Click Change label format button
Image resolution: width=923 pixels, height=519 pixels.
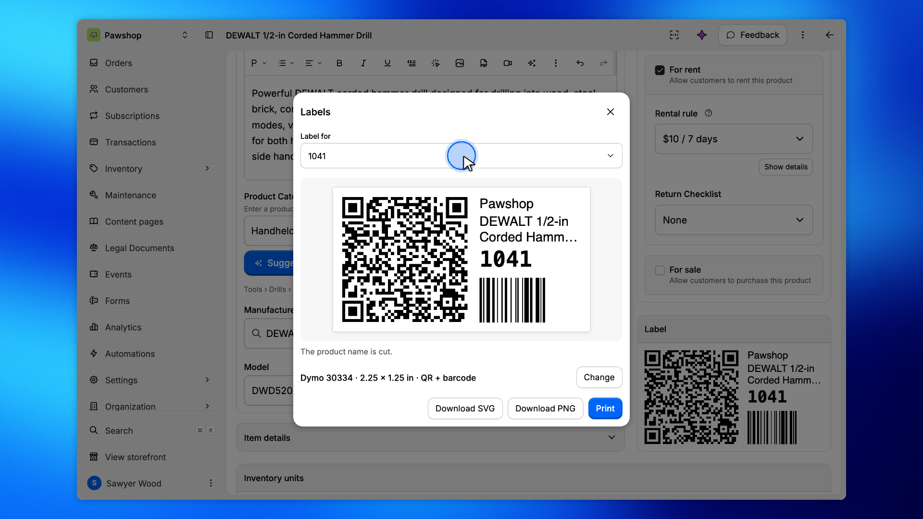point(599,377)
